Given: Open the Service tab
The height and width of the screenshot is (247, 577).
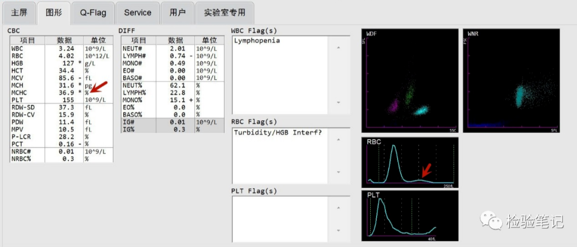Looking at the screenshot, I should pos(138,12).
